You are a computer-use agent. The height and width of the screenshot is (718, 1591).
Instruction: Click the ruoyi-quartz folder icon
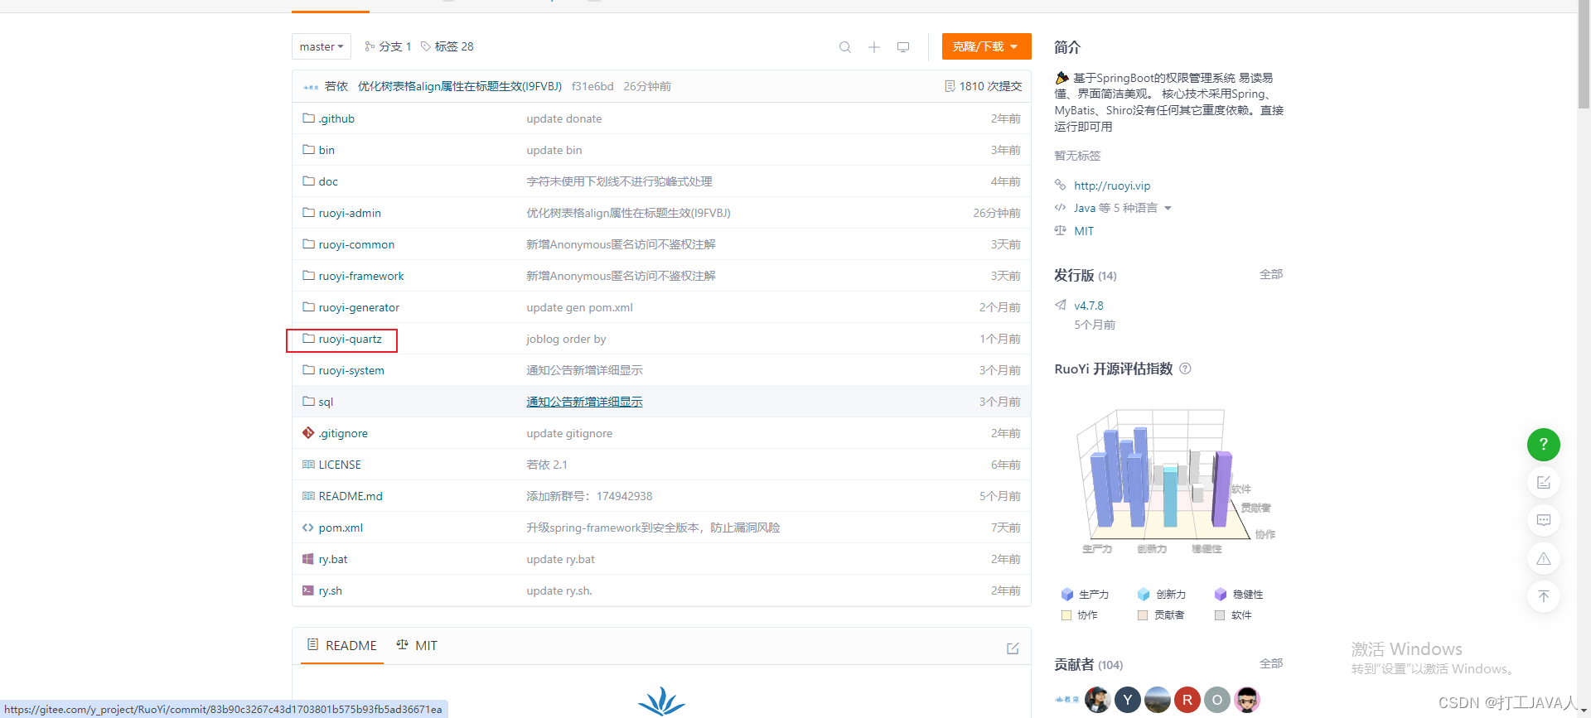[308, 339]
